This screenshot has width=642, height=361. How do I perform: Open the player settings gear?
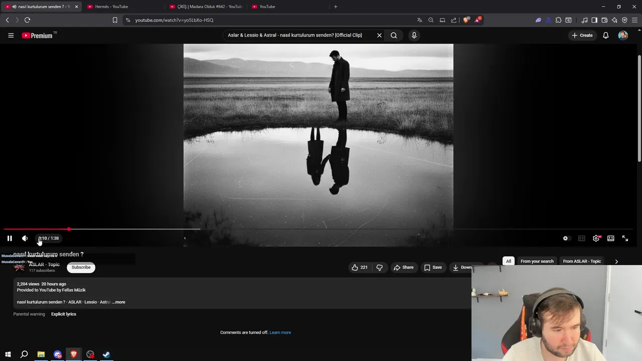[x=596, y=238]
